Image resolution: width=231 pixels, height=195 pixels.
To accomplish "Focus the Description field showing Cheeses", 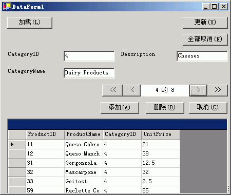I will tap(202, 56).
